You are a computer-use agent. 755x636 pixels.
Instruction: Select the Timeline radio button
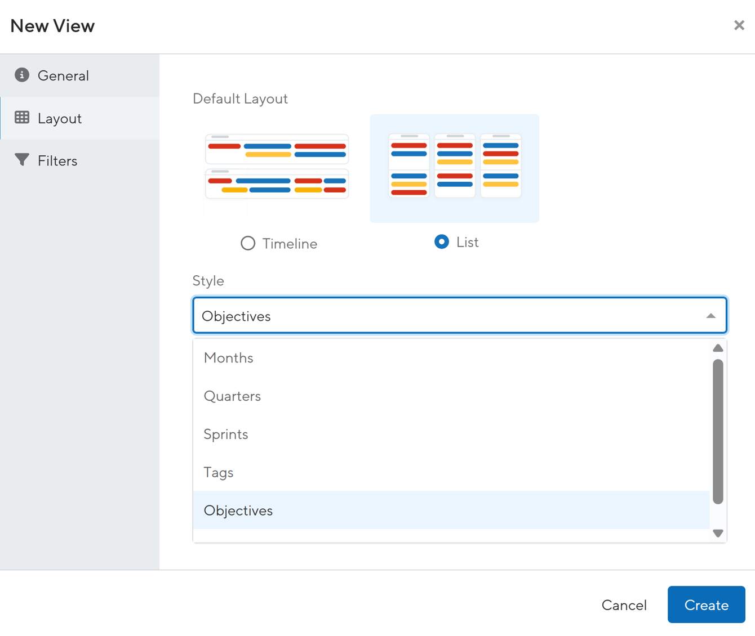coord(248,243)
